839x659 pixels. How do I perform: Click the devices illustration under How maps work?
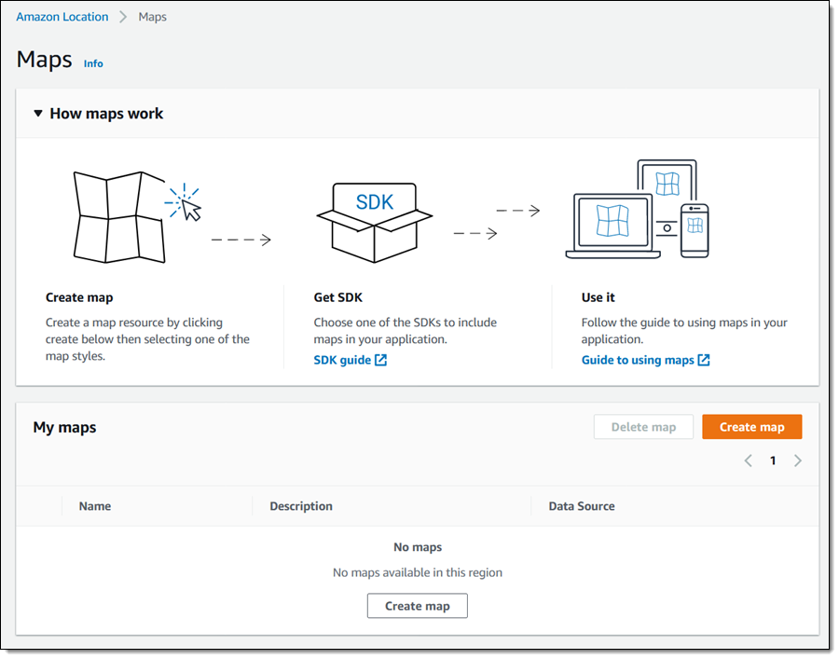point(638,211)
